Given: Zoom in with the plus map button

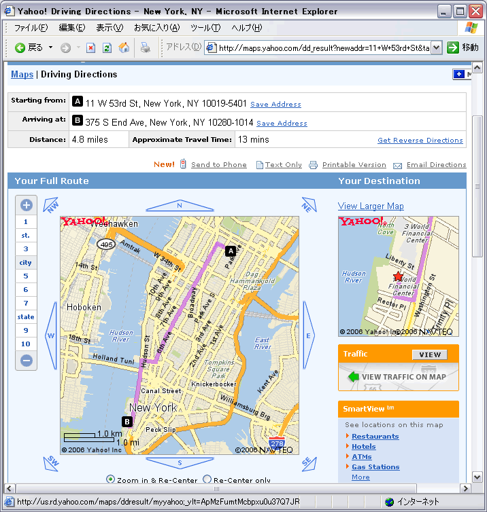Looking at the screenshot, I should point(26,205).
